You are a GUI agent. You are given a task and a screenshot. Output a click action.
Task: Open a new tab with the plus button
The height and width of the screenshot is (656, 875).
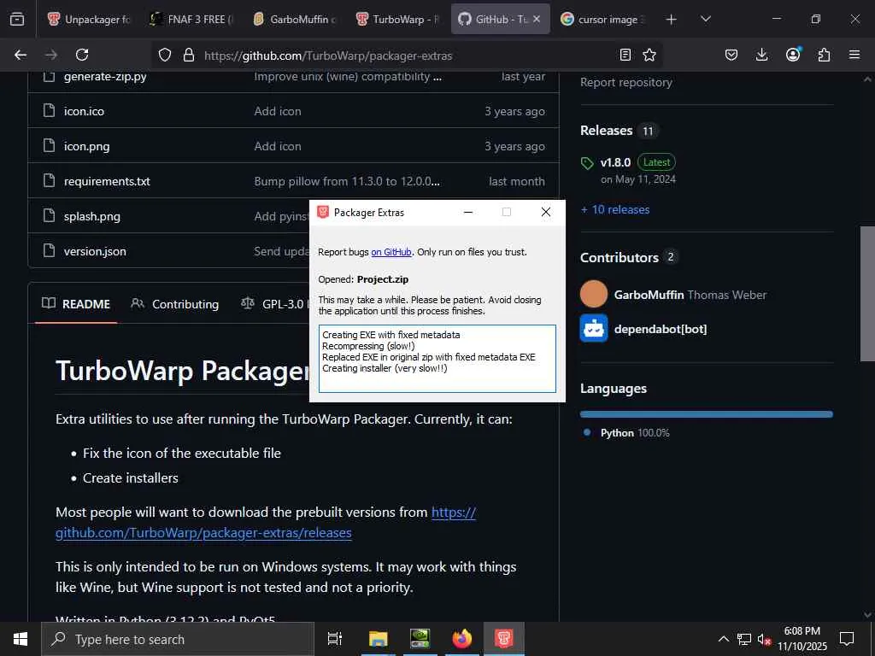[672, 20]
